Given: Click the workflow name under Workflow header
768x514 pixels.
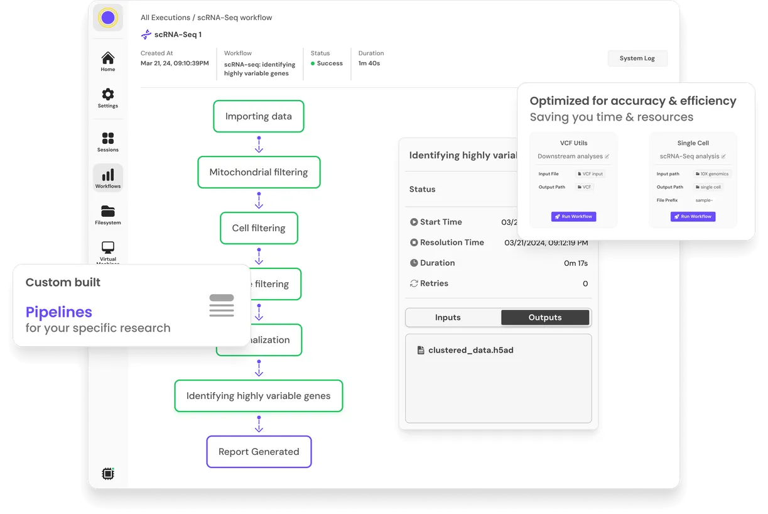Looking at the screenshot, I should click(259, 68).
